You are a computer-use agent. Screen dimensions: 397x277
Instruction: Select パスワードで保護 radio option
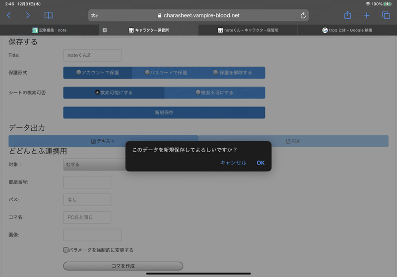pyautogui.click(x=166, y=72)
